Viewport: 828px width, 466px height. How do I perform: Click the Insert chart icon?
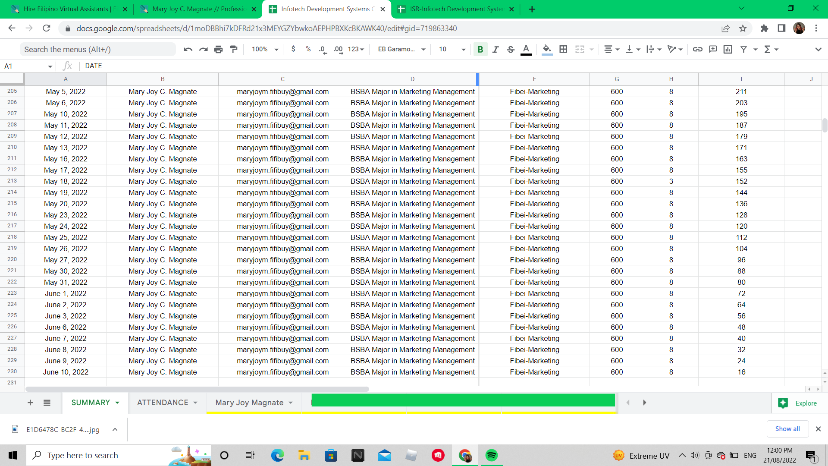[x=728, y=49]
